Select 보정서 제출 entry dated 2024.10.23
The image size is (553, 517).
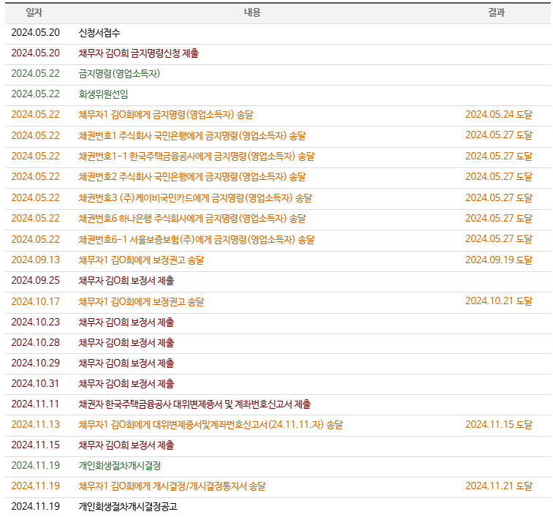126,322
